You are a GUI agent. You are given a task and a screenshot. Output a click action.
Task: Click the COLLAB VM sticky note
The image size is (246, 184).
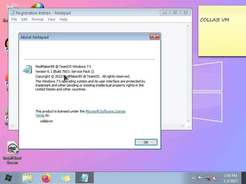coord(222,31)
